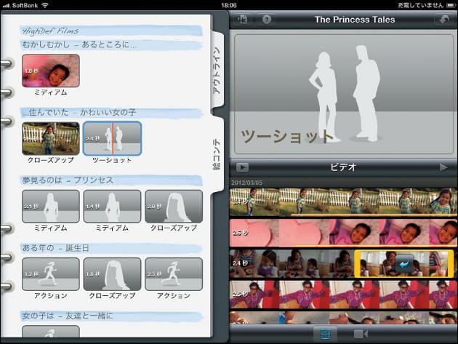Tap the blue insert arrow on selected clip
458x344 pixels.
pos(404,263)
